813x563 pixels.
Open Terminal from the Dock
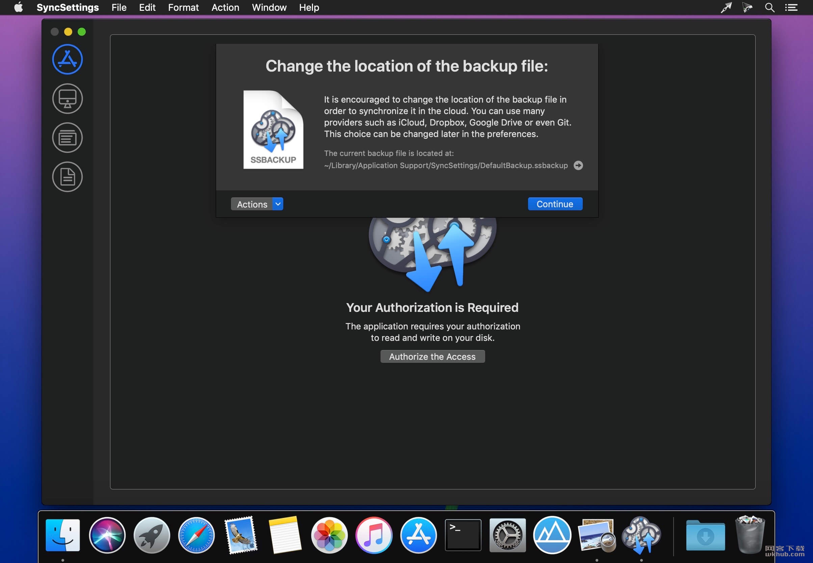coord(463,535)
